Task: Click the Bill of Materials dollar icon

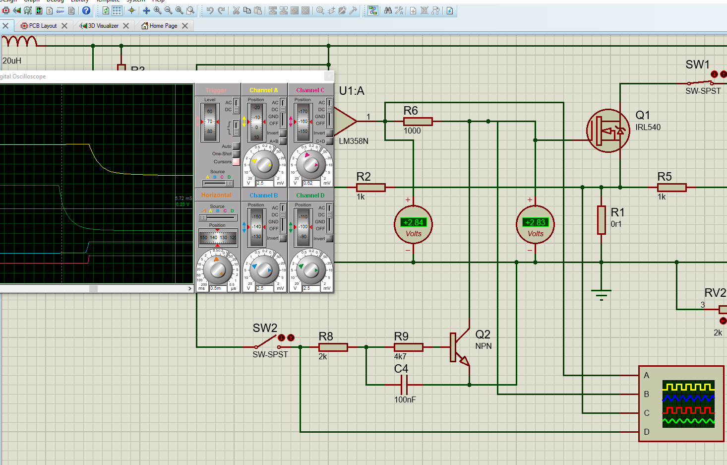Action: click(50, 10)
